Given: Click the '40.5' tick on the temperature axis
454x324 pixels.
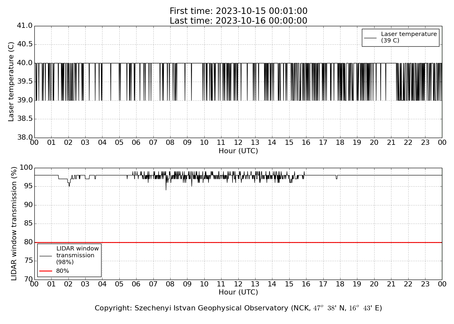Looking at the screenshot, I should pyautogui.click(x=25, y=44).
